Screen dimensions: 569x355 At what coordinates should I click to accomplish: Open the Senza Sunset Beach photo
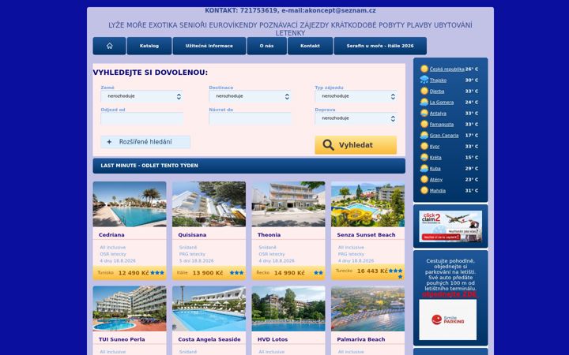coord(367,204)
